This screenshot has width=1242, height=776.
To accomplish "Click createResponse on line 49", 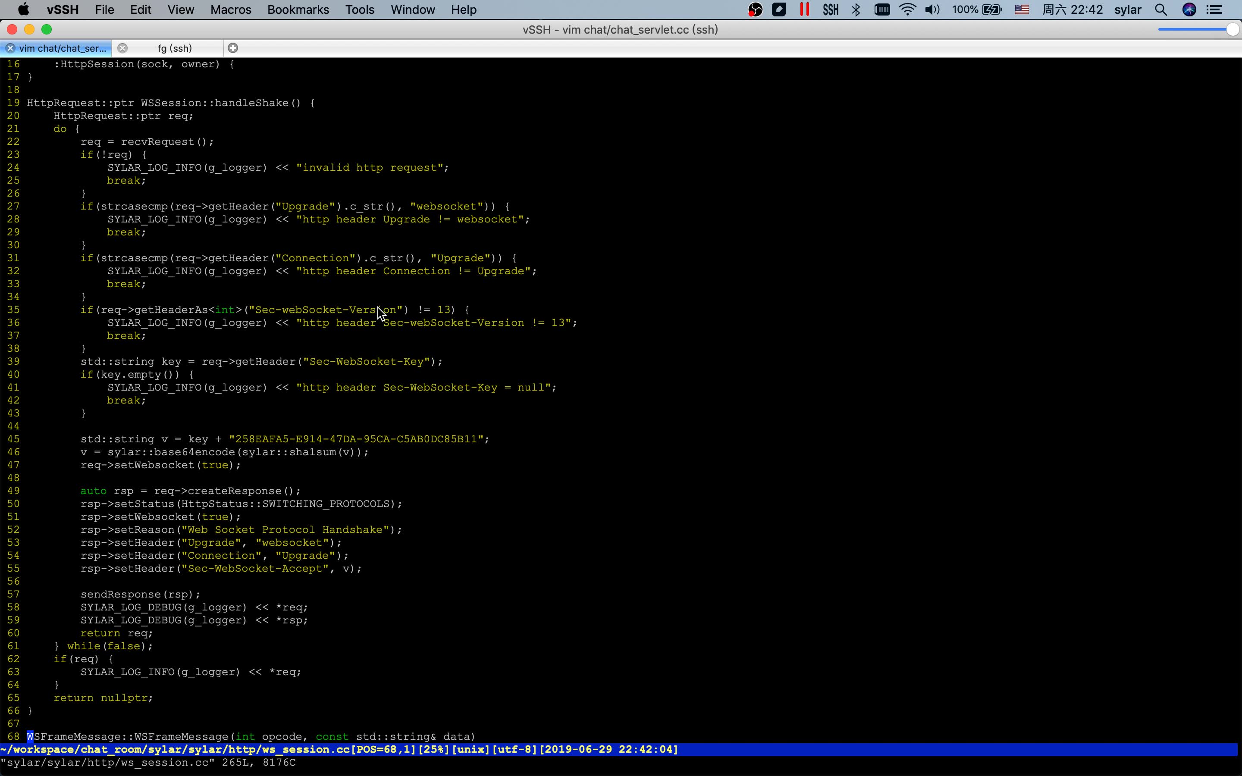I will (235, 491).
